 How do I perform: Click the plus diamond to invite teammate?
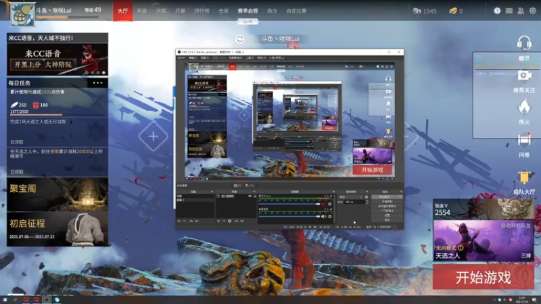click(154, 136)
